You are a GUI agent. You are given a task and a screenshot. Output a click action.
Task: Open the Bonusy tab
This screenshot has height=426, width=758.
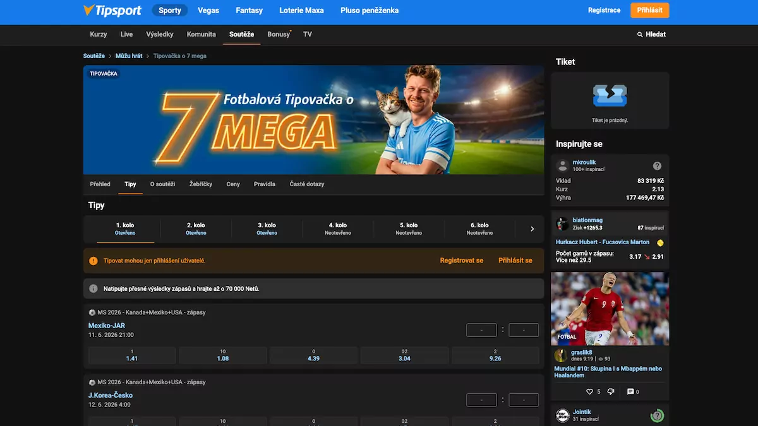click(x=279, y=34)
